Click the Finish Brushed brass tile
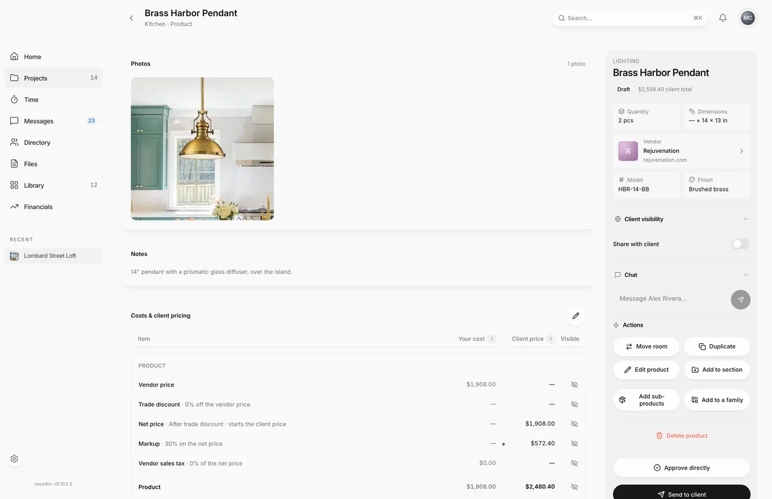Image resolution: width=772 pixels, height=499 pixels. click(x=717, y=185)
